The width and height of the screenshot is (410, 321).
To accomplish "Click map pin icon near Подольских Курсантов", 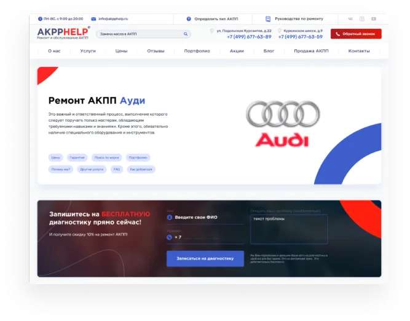I will tap(212, 31).
